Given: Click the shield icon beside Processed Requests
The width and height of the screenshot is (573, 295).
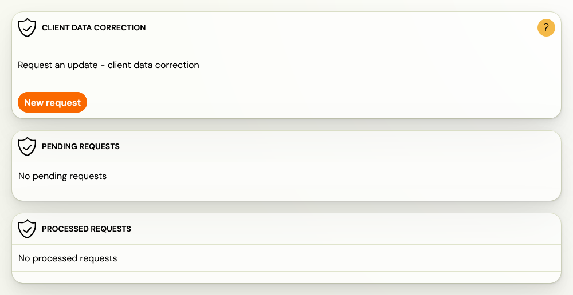Looking at the screenshot, I should tap(27, 229).
